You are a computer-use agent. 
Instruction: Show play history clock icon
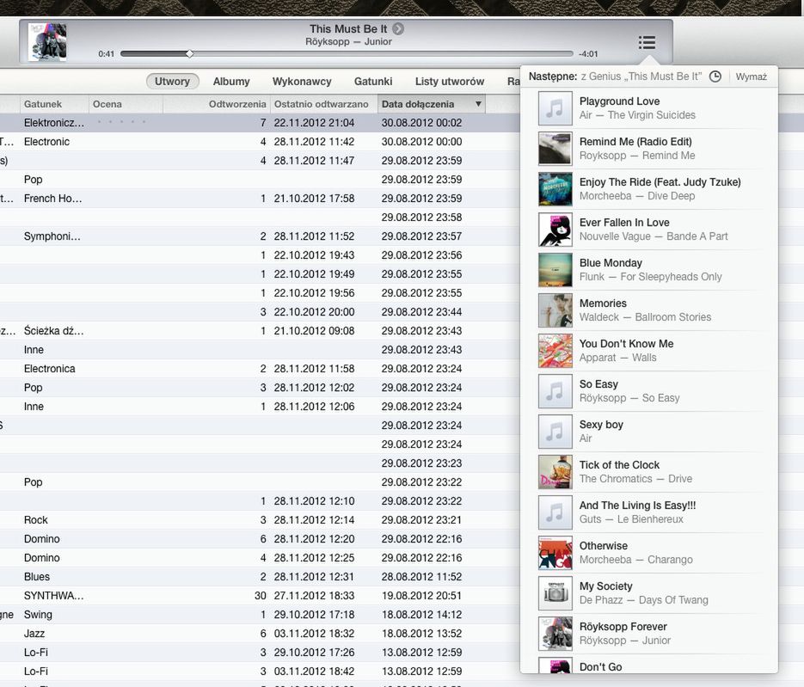pos(715,77)
